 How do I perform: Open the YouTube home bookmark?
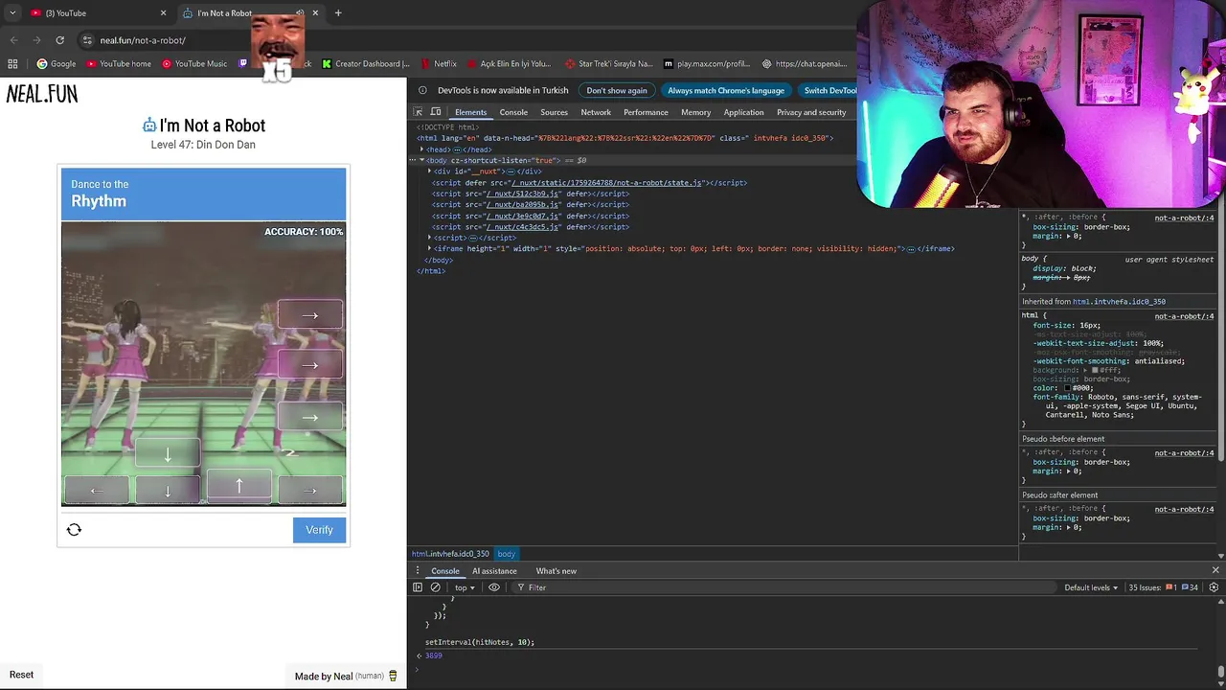[119, 64]
